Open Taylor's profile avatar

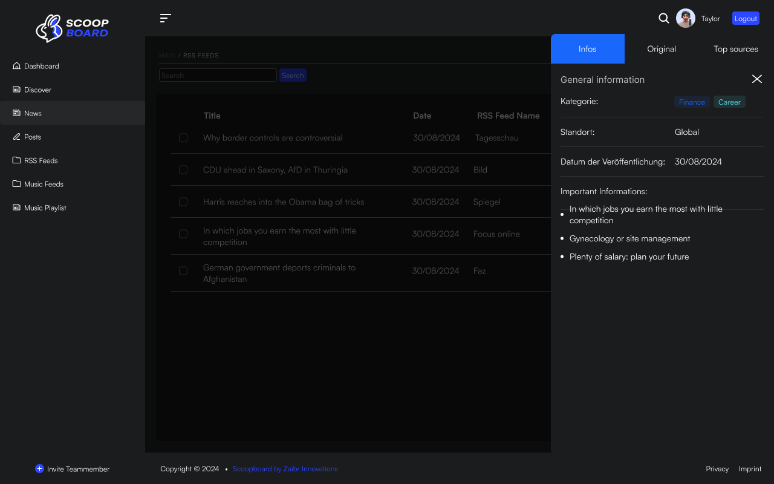pyautogui.click(x=685, y=18)
